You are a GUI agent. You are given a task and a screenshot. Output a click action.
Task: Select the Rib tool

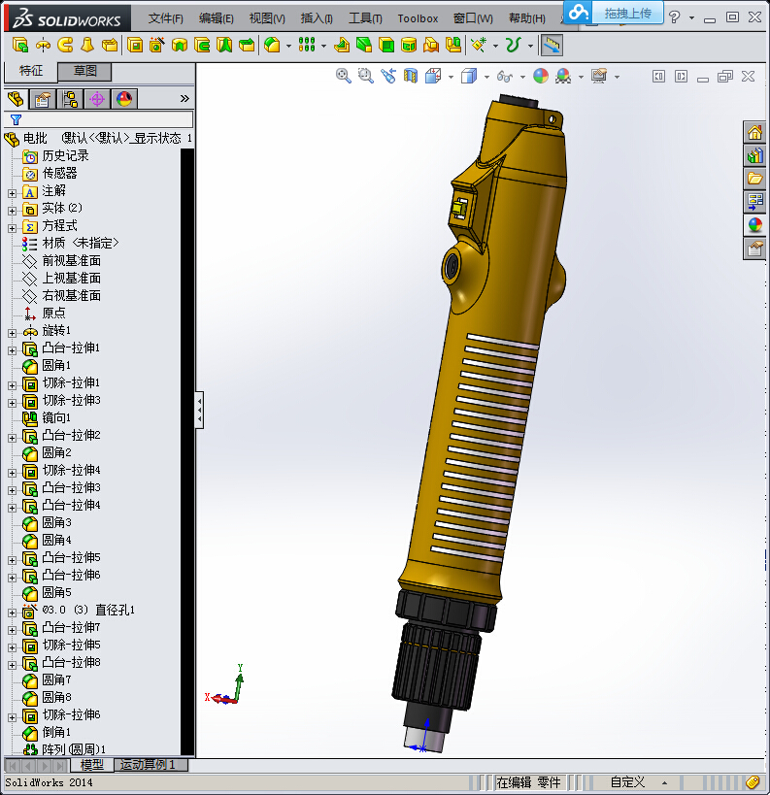[x=342, y=45]
